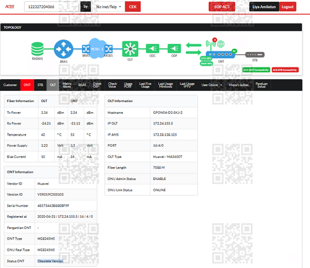
Task: Click the Fiber Length value 7088 M
Action: [x=159, y=168]
